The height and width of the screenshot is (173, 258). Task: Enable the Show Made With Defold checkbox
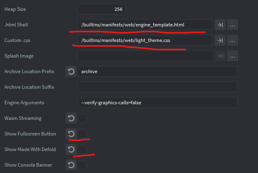tap(82, 149)
